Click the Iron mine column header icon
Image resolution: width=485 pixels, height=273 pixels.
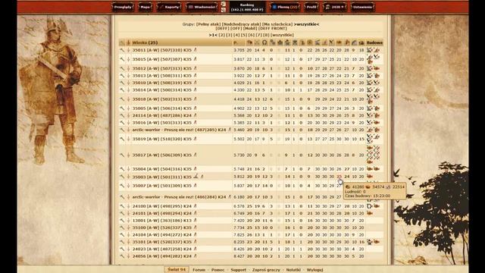pos(332,42)
